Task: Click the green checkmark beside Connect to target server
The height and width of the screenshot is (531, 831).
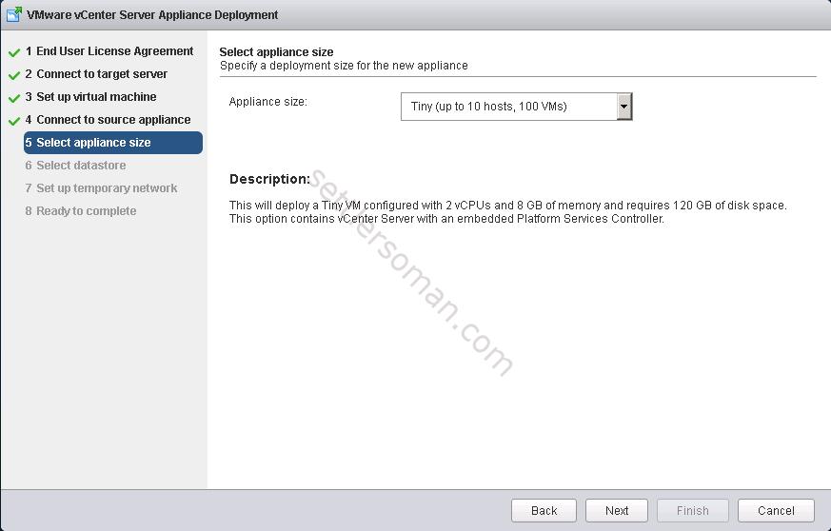Action: click(14, 75)
